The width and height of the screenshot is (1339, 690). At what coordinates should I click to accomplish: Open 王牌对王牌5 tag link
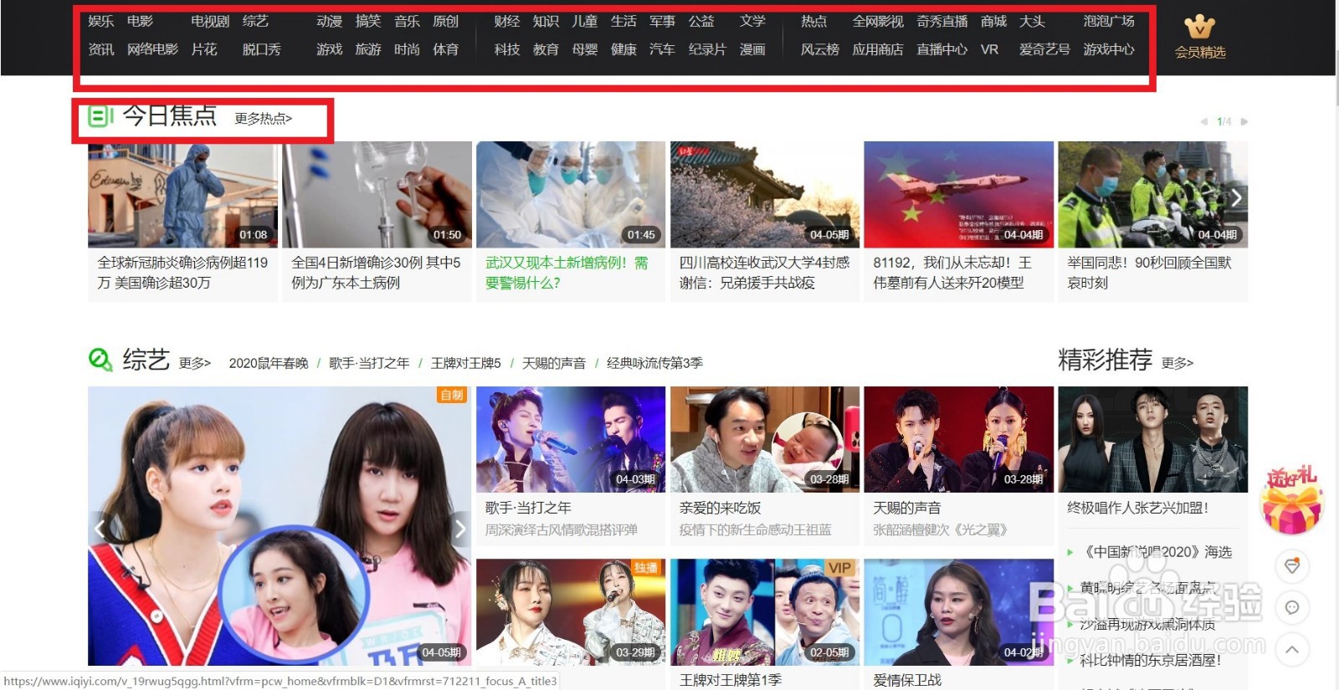(466, 363)
